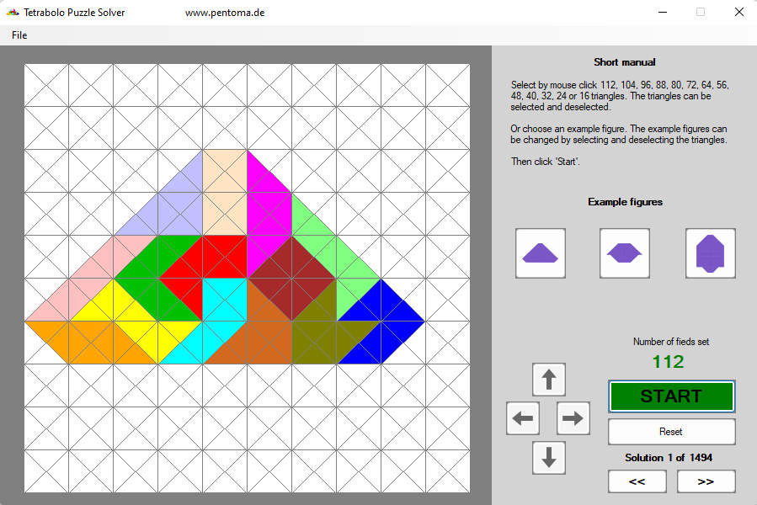Click the 'Example figures' heading
The height and width of the screenshot is (505, 757).
coord(625,202)
